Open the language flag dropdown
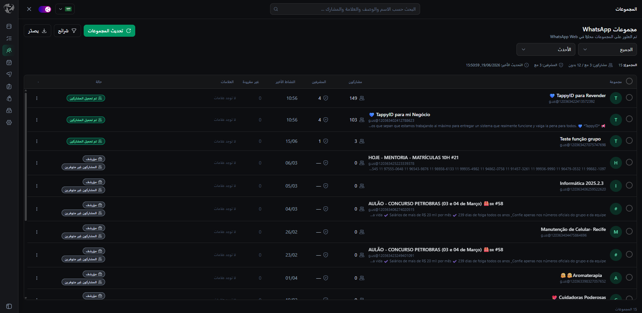 click(65, 9)
